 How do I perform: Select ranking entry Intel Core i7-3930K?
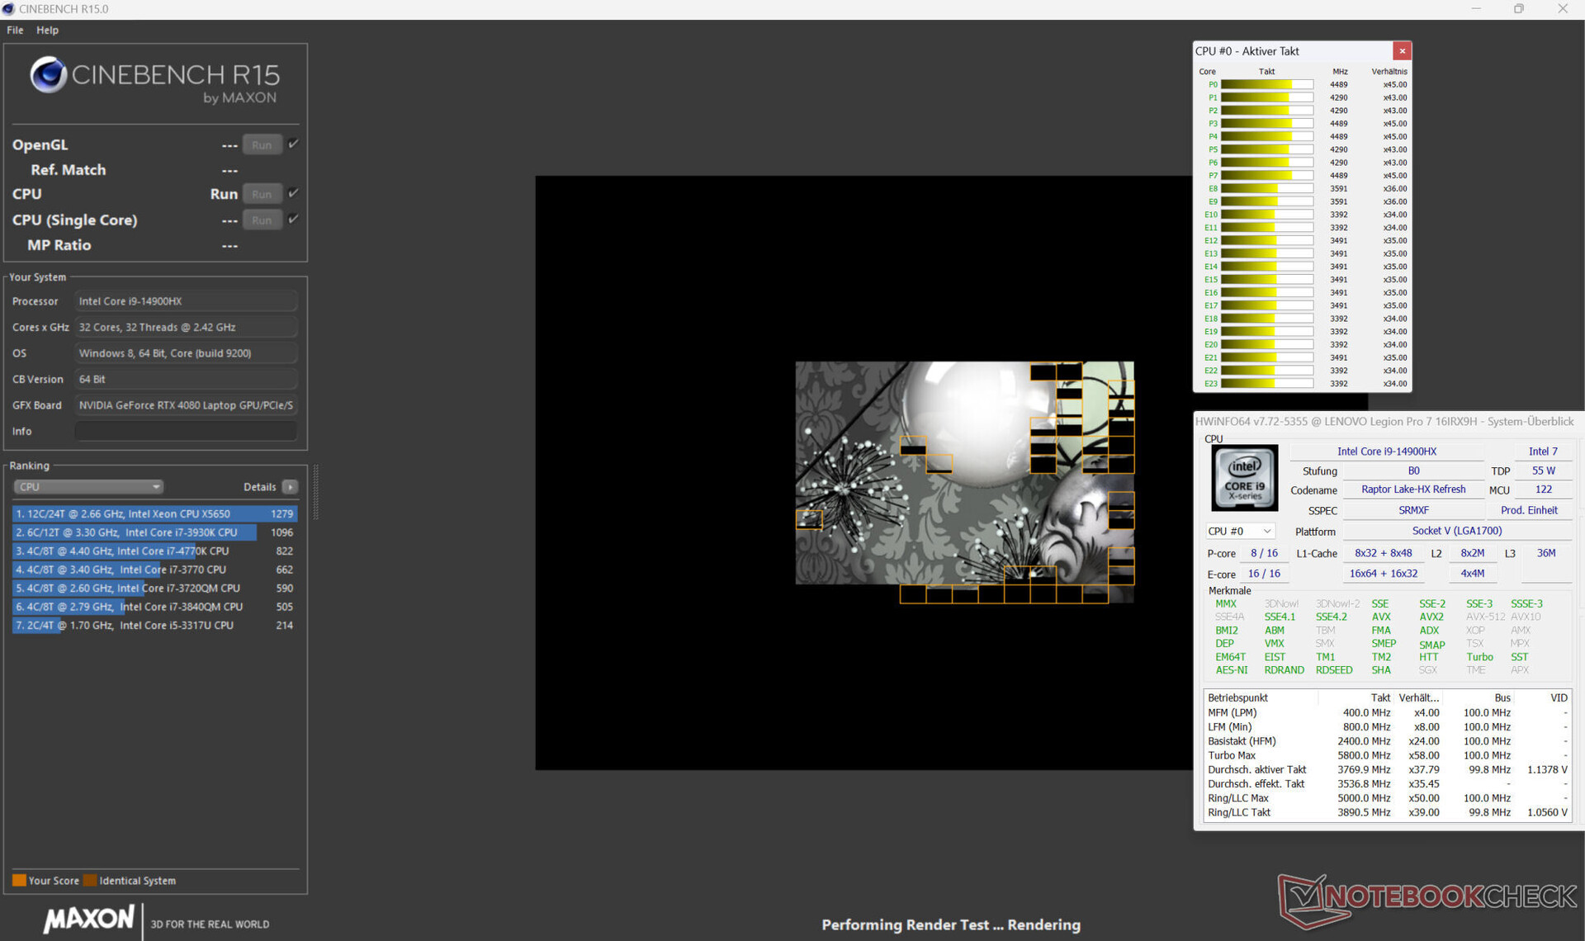point(154,532)
